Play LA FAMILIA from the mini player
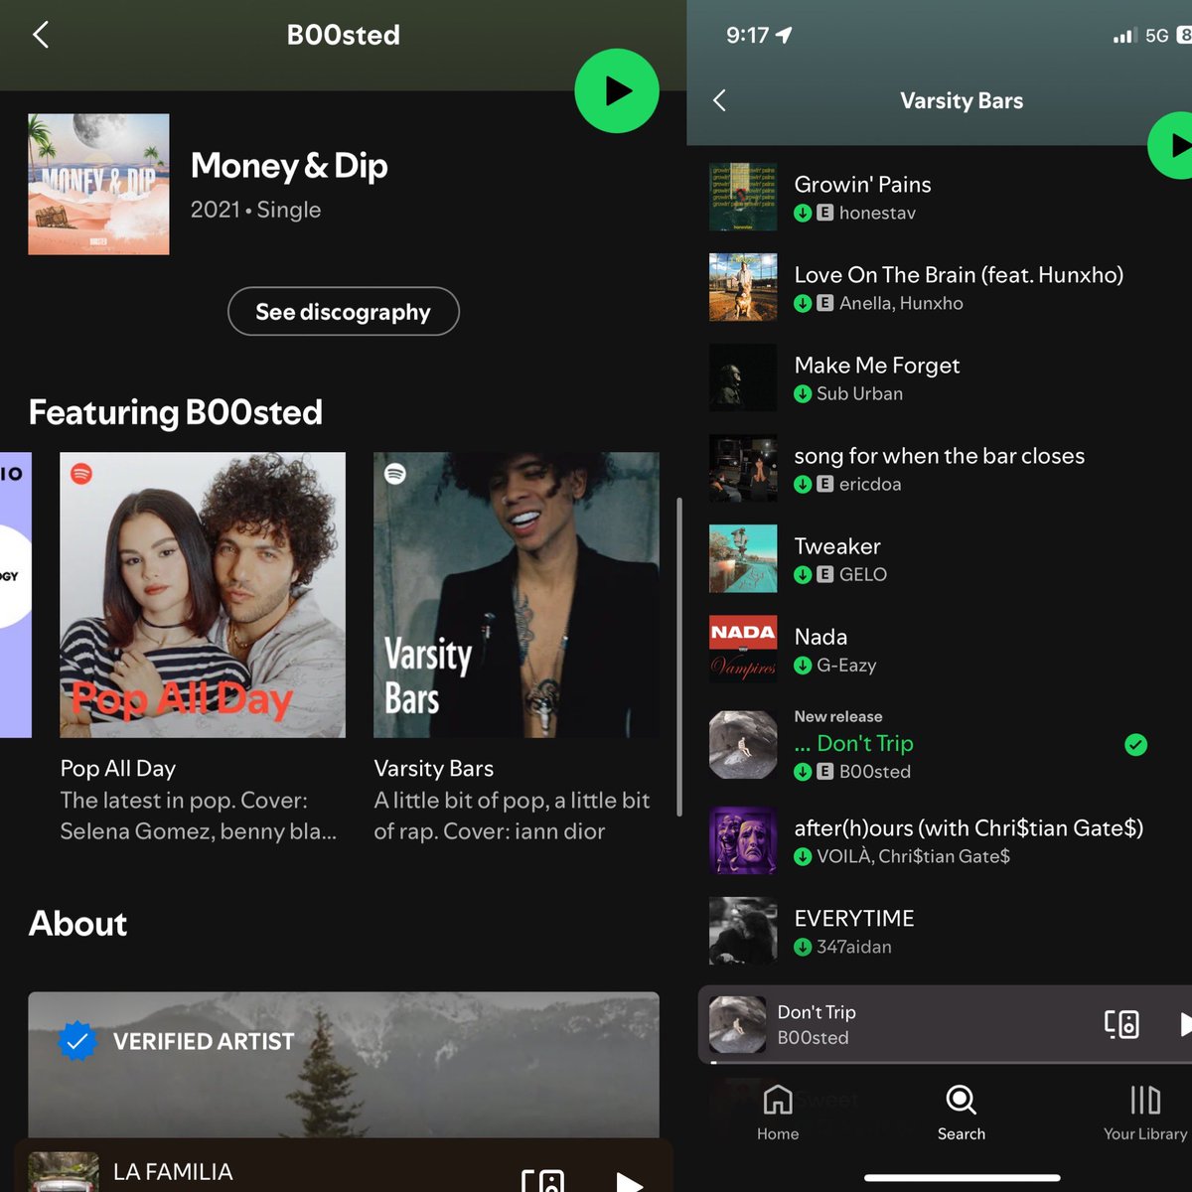This screenshot has width=1192, height=1192. click(x=628, y=1181)
